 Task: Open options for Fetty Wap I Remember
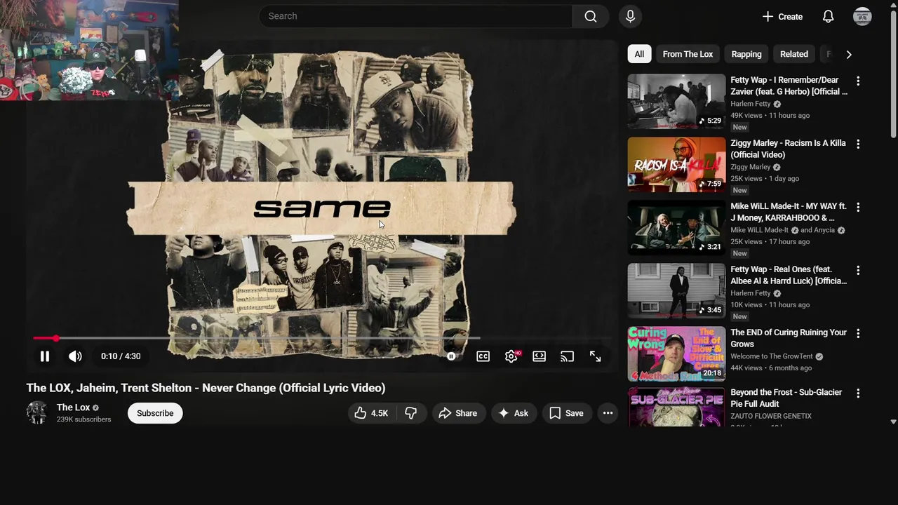point(857,81)
